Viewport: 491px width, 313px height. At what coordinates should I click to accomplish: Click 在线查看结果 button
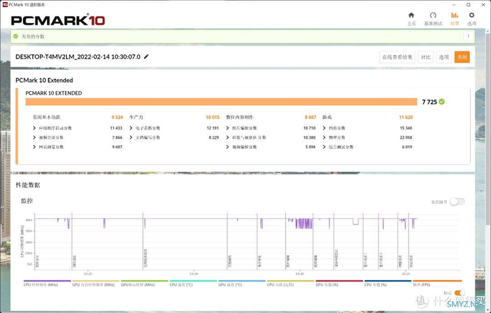click(x=397, y=57)
